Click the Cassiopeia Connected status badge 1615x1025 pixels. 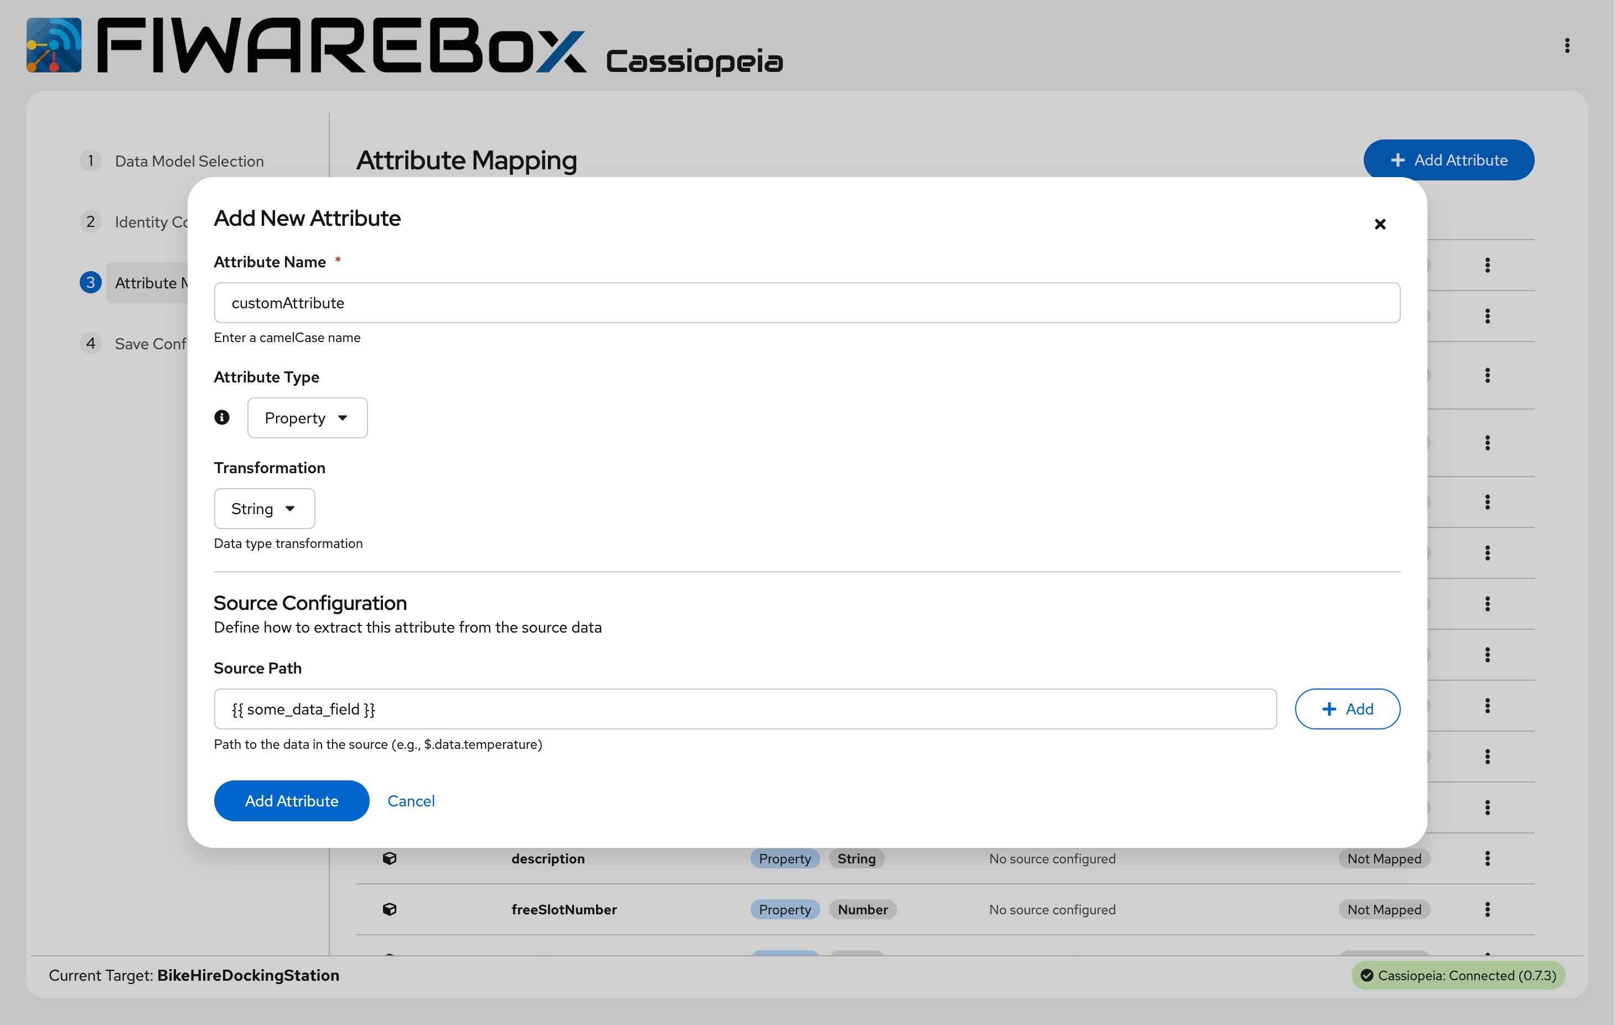1458,975
